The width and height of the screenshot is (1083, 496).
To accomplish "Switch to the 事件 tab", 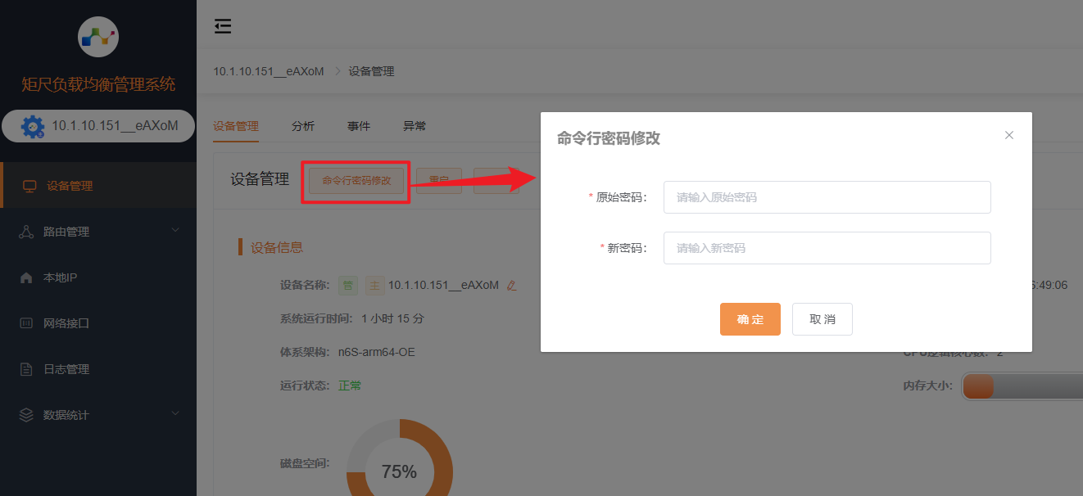I will coord(359,125).
